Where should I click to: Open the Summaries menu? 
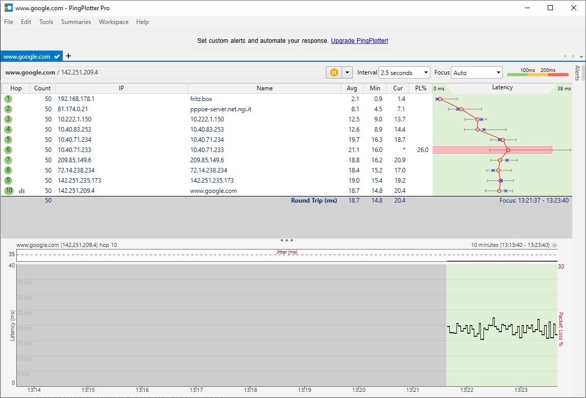(76, 22)
